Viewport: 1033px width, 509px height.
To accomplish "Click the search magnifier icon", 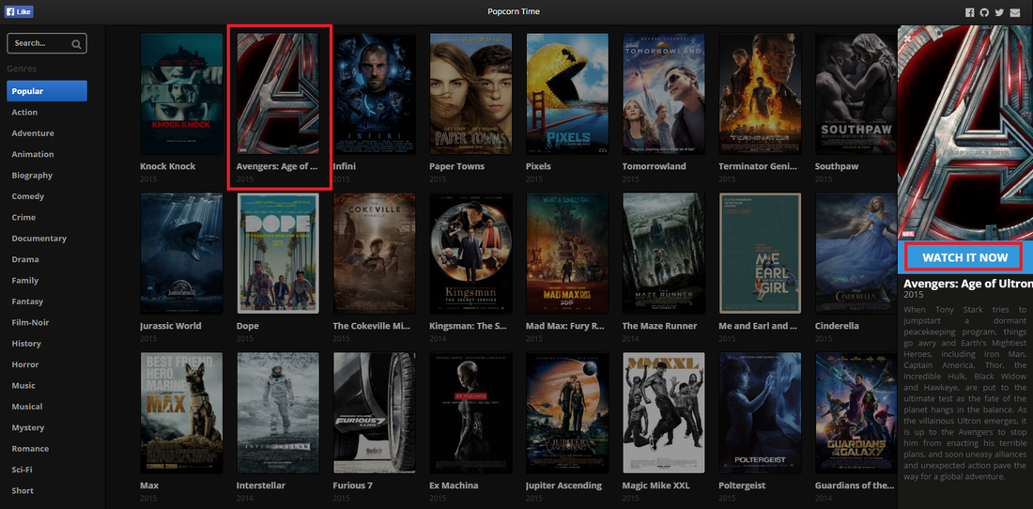I will (76, 44).
